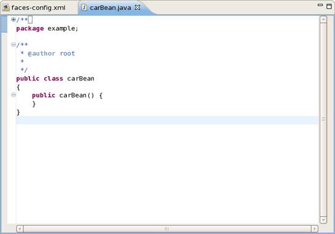Viewport: 335px width, 234px height.
Task: Click 'carBean' in the class declaration
Action: coord(80,79)
